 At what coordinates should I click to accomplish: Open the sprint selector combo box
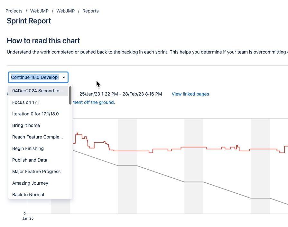point(38,77)
